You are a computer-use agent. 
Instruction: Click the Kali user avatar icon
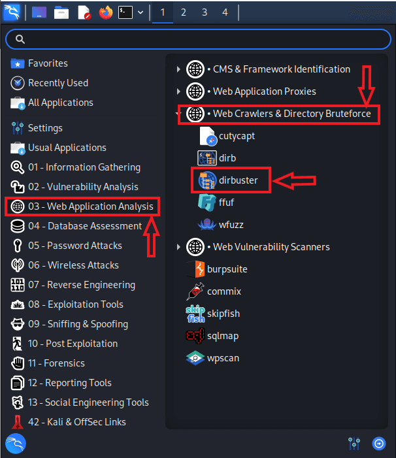point(16,444)
